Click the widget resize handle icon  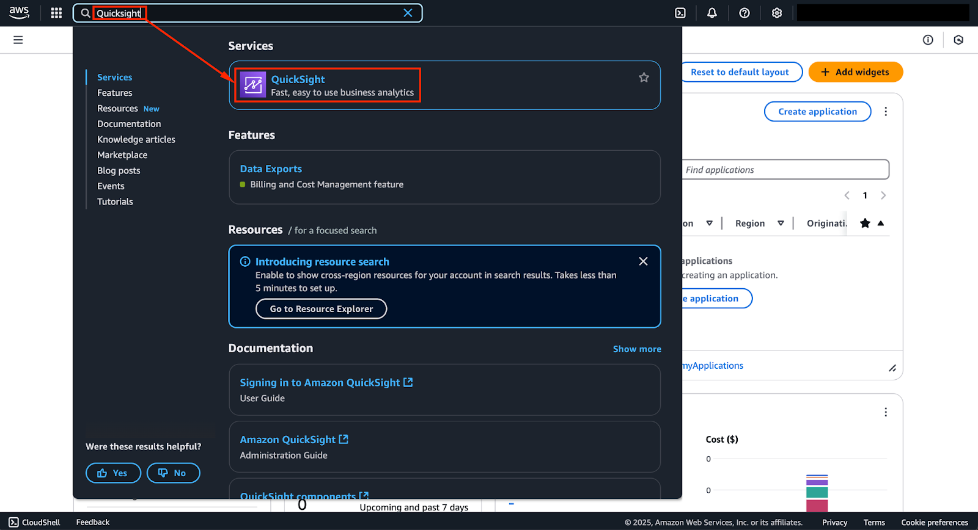892,368
